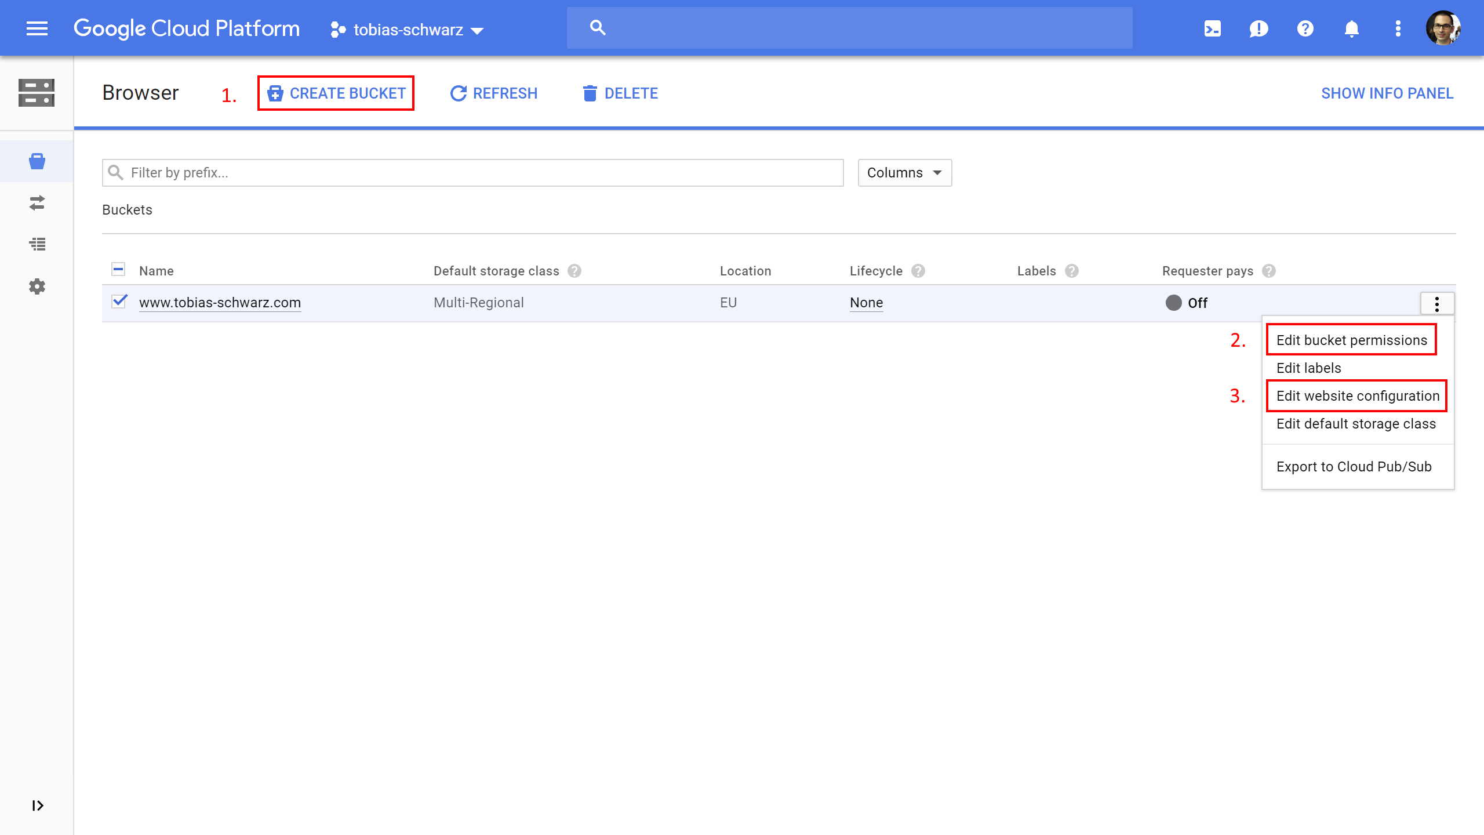The height and width of the screenshot is (835, 1484).
Task: Choose Edit default storage class
Action: pyautogui.click(x=1358, y=424)
